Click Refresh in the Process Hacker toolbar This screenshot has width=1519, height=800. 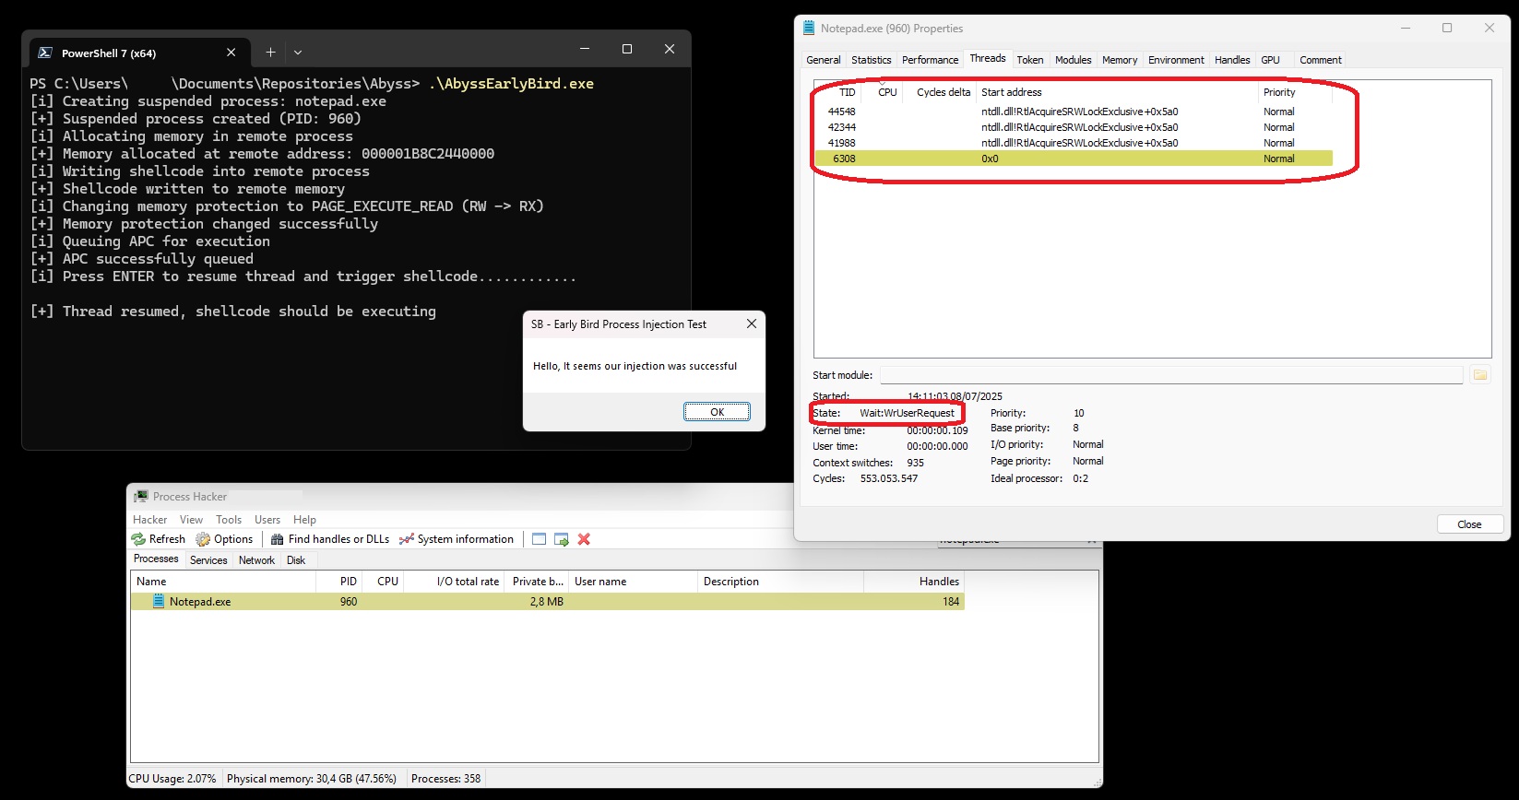tap(159, 539)
